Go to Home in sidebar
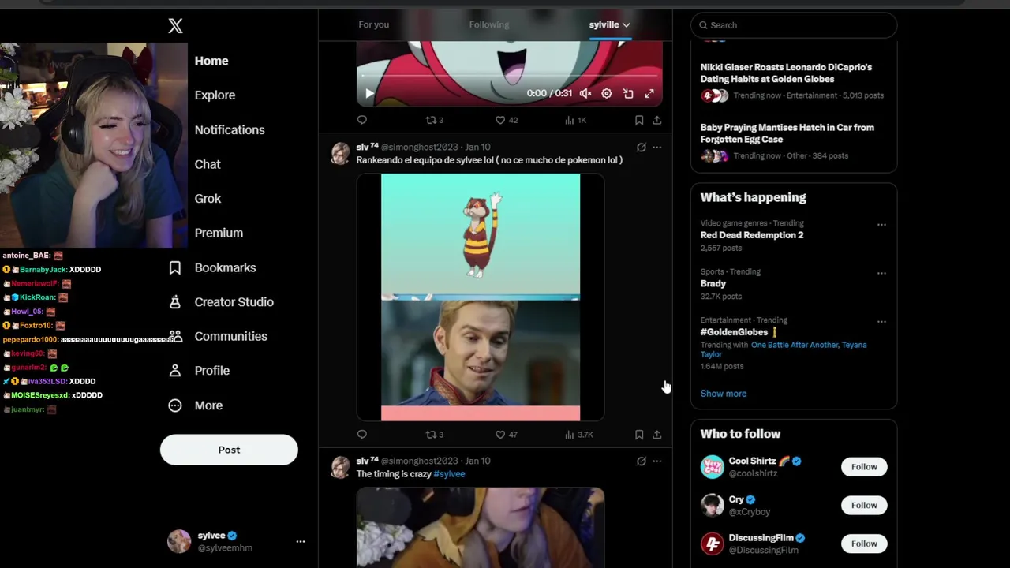Image resolution: width=1010 pixels, height=568 pixels. (x=211, y=61)
